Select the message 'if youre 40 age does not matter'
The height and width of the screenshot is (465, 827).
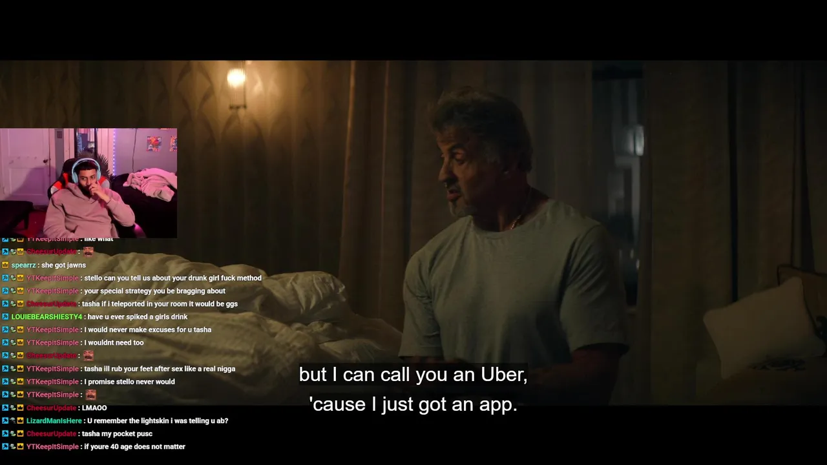pos(134,446)
